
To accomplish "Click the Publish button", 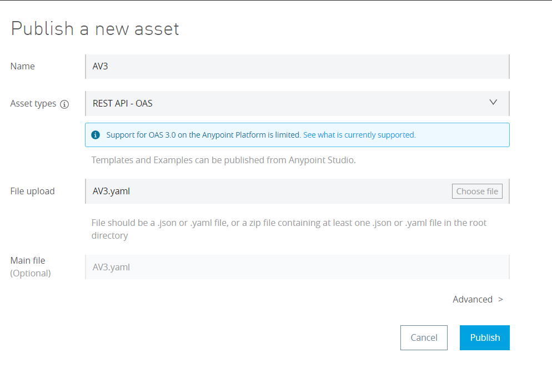I will coord(485,337).
